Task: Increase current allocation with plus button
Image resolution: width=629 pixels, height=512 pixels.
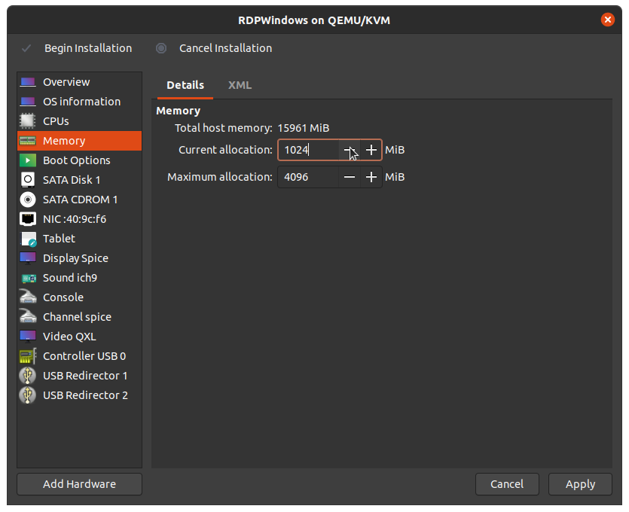Action: (x=371, y=150)
